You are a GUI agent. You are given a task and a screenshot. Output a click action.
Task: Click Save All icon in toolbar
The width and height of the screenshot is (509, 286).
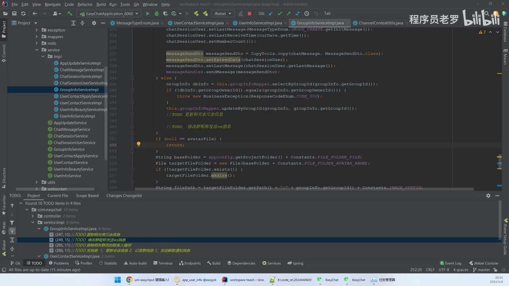(x=14, y=14)
